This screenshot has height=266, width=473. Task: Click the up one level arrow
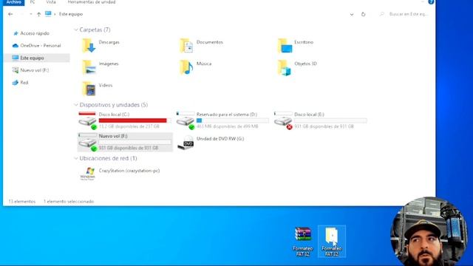[38, 14]
